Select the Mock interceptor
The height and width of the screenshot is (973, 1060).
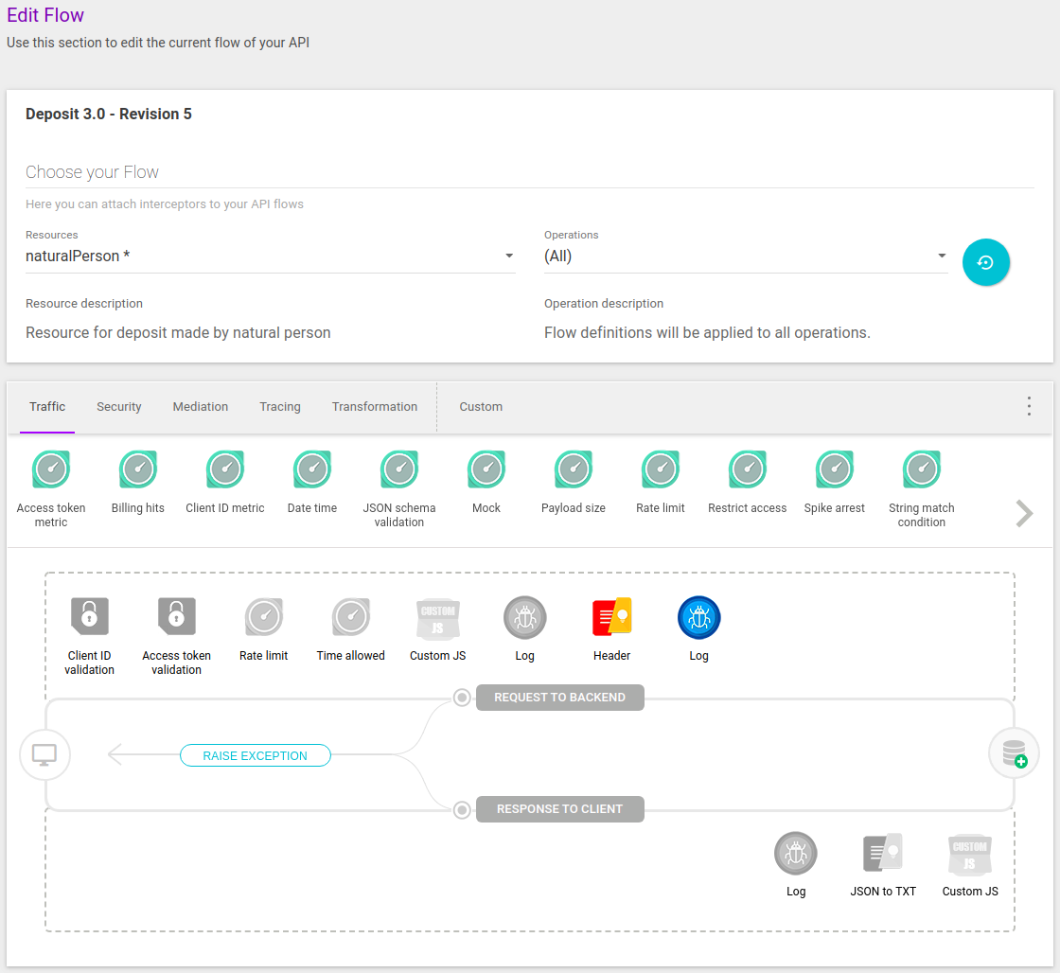[x=486, y=469]
